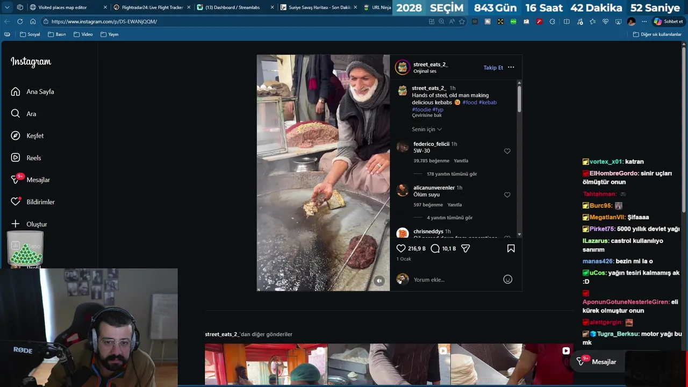Open Ara search in Instagram sidebar
Screen dimensions: 688x387
pos(24,114)
